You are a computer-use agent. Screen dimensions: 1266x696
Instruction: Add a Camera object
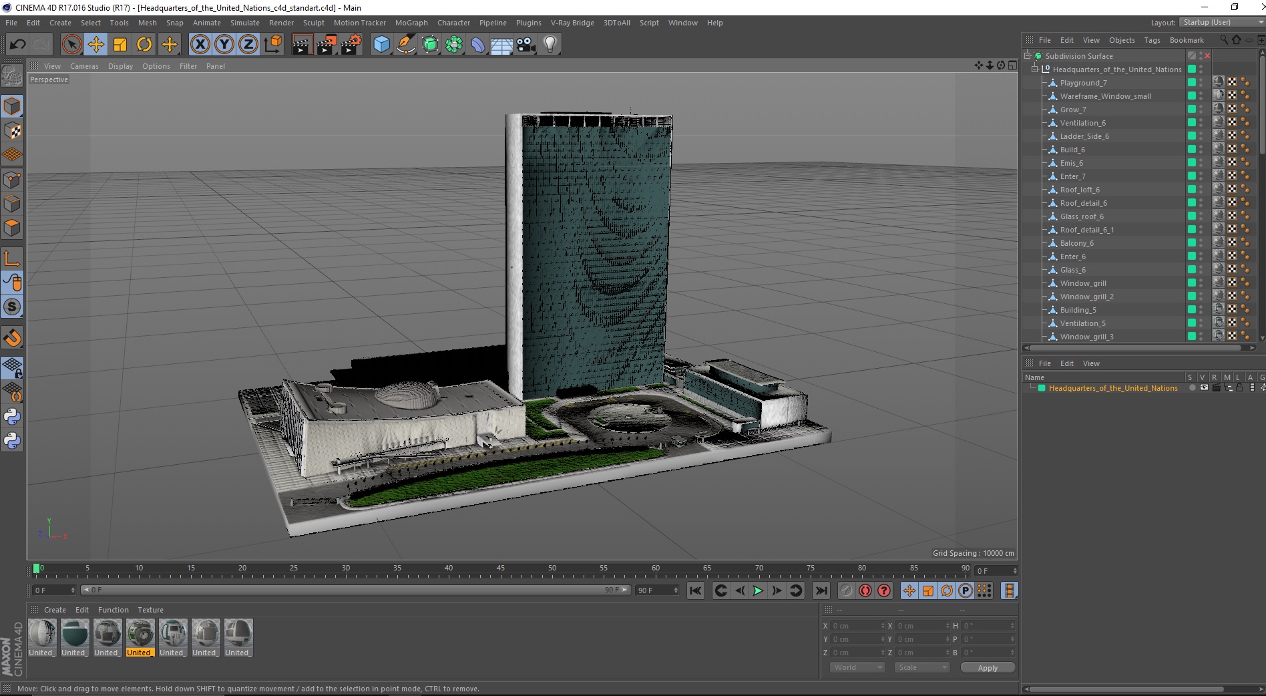click(x=526, y=45)
